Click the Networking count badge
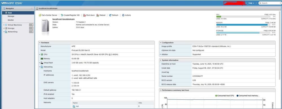Screen dimensions: 282x109 [x=31, y=32]
